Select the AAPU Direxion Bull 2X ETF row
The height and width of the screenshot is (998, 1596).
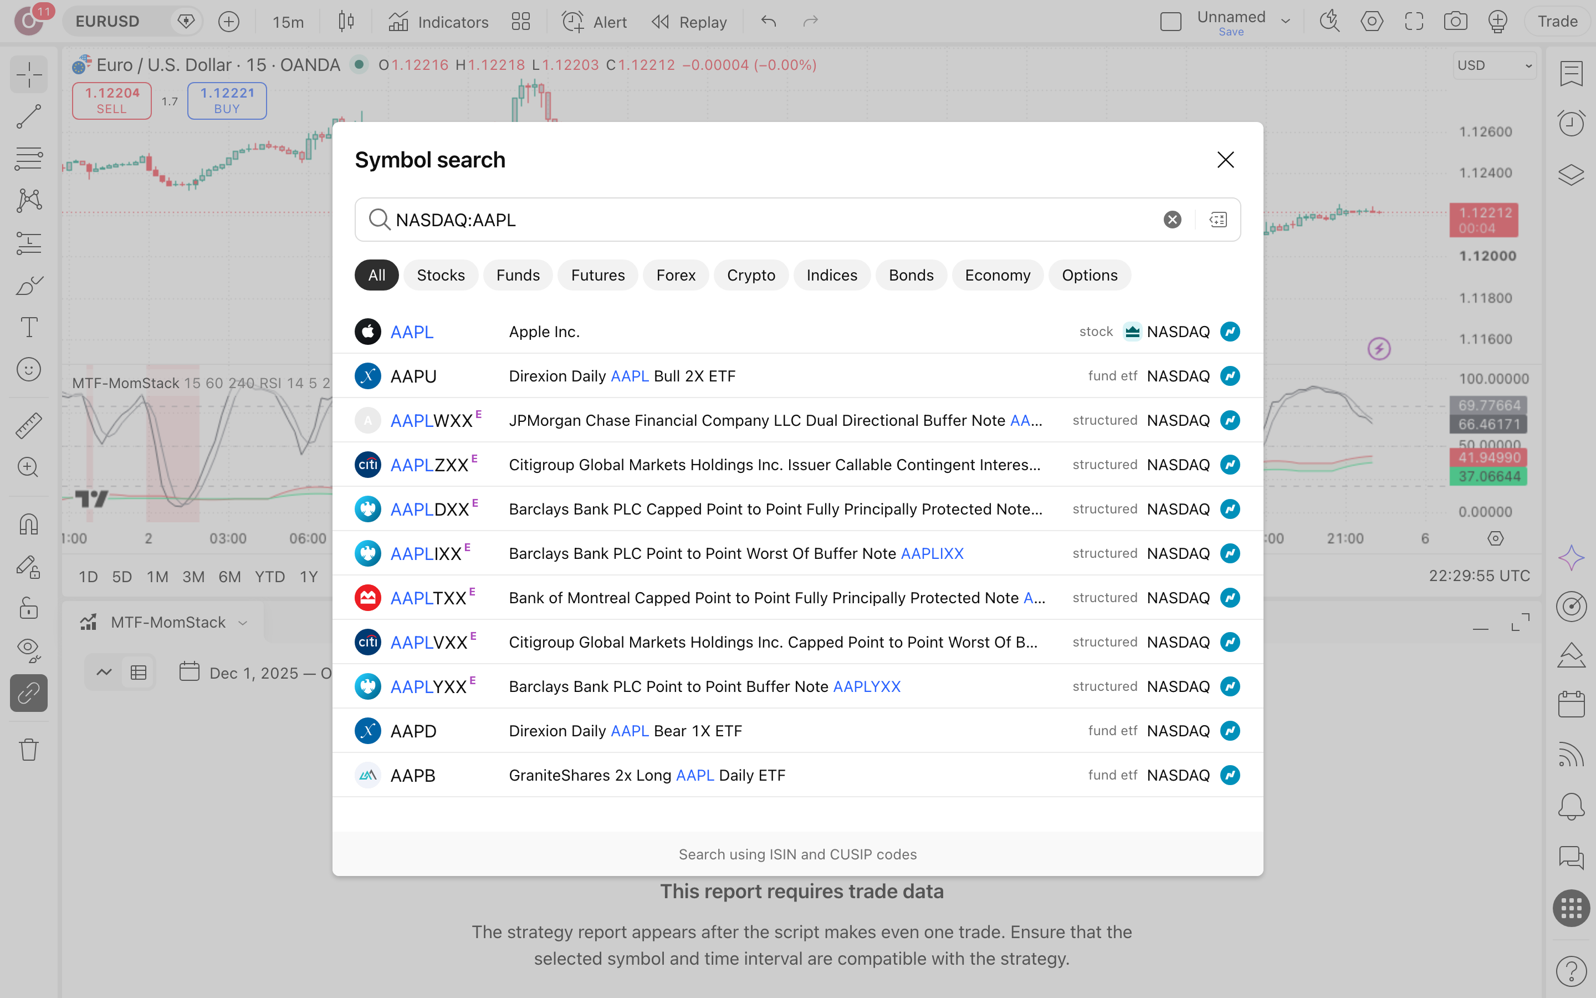[798, 375]
